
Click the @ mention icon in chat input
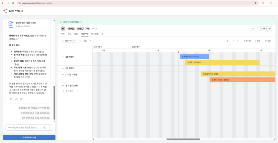click(x=45, y=127)
